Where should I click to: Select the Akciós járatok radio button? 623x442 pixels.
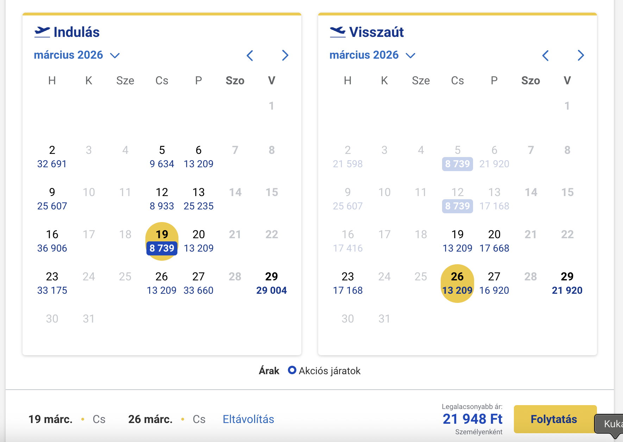click(292, 370)
